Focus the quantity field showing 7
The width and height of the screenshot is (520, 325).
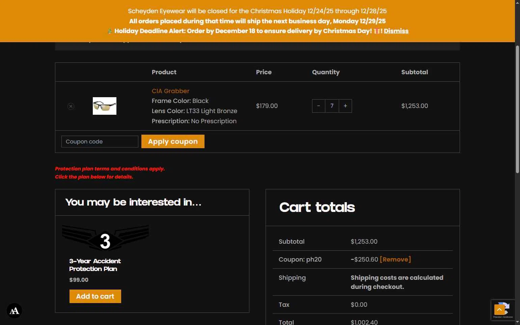pos(332,106)
